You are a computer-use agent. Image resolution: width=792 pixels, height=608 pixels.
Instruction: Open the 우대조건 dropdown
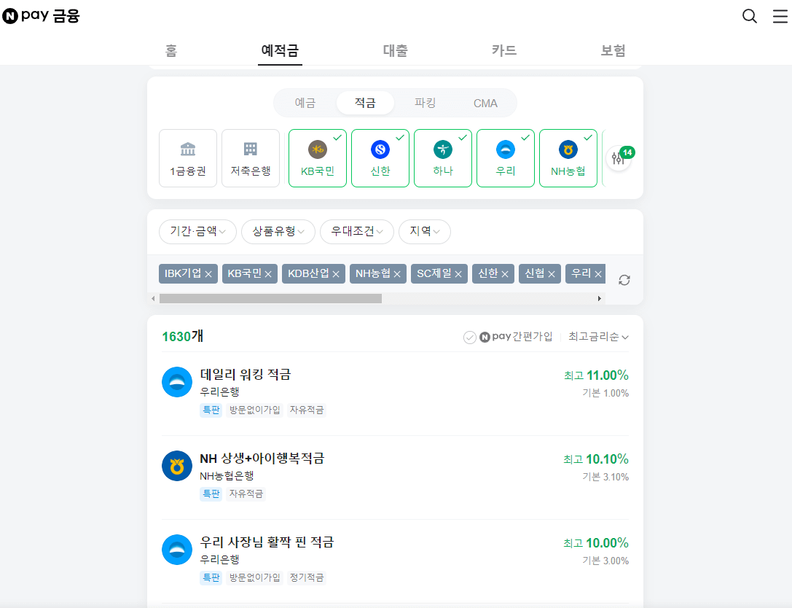(356, 231)
